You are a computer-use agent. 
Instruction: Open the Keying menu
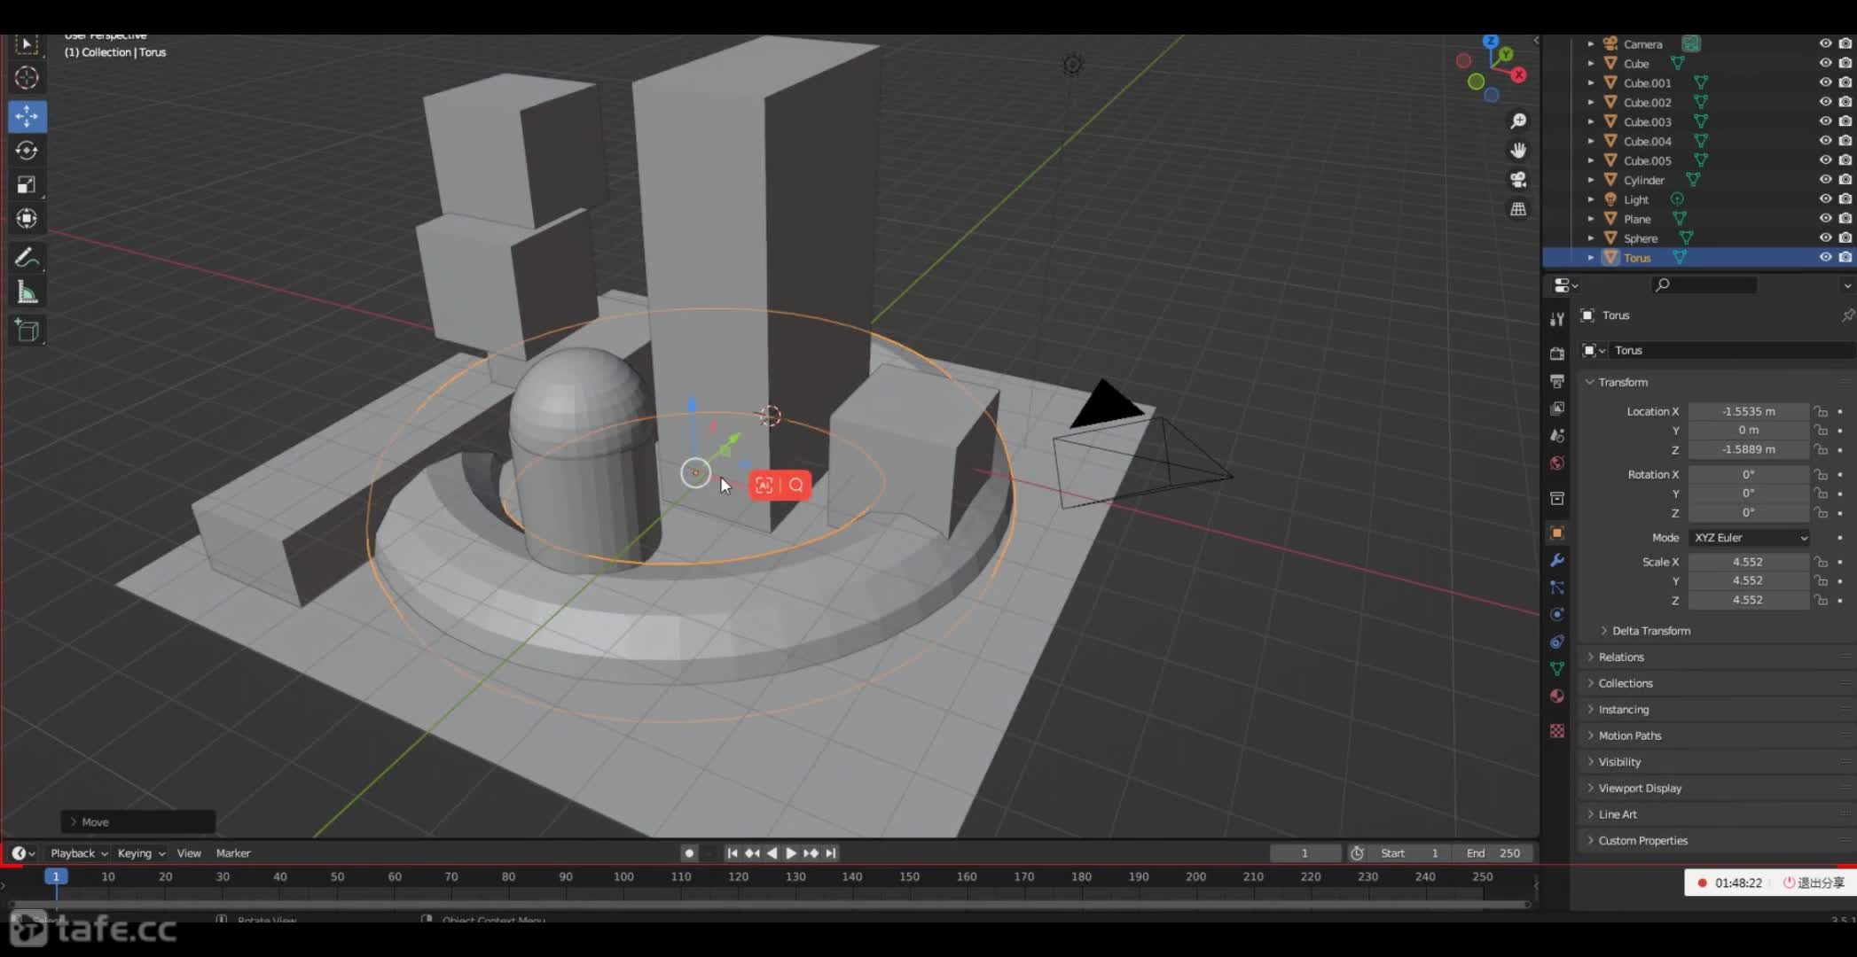tap(141, 853)
